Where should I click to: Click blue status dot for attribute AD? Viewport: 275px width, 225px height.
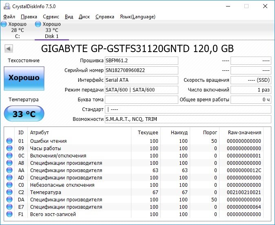pyautogui.click(x=9, y=178)
